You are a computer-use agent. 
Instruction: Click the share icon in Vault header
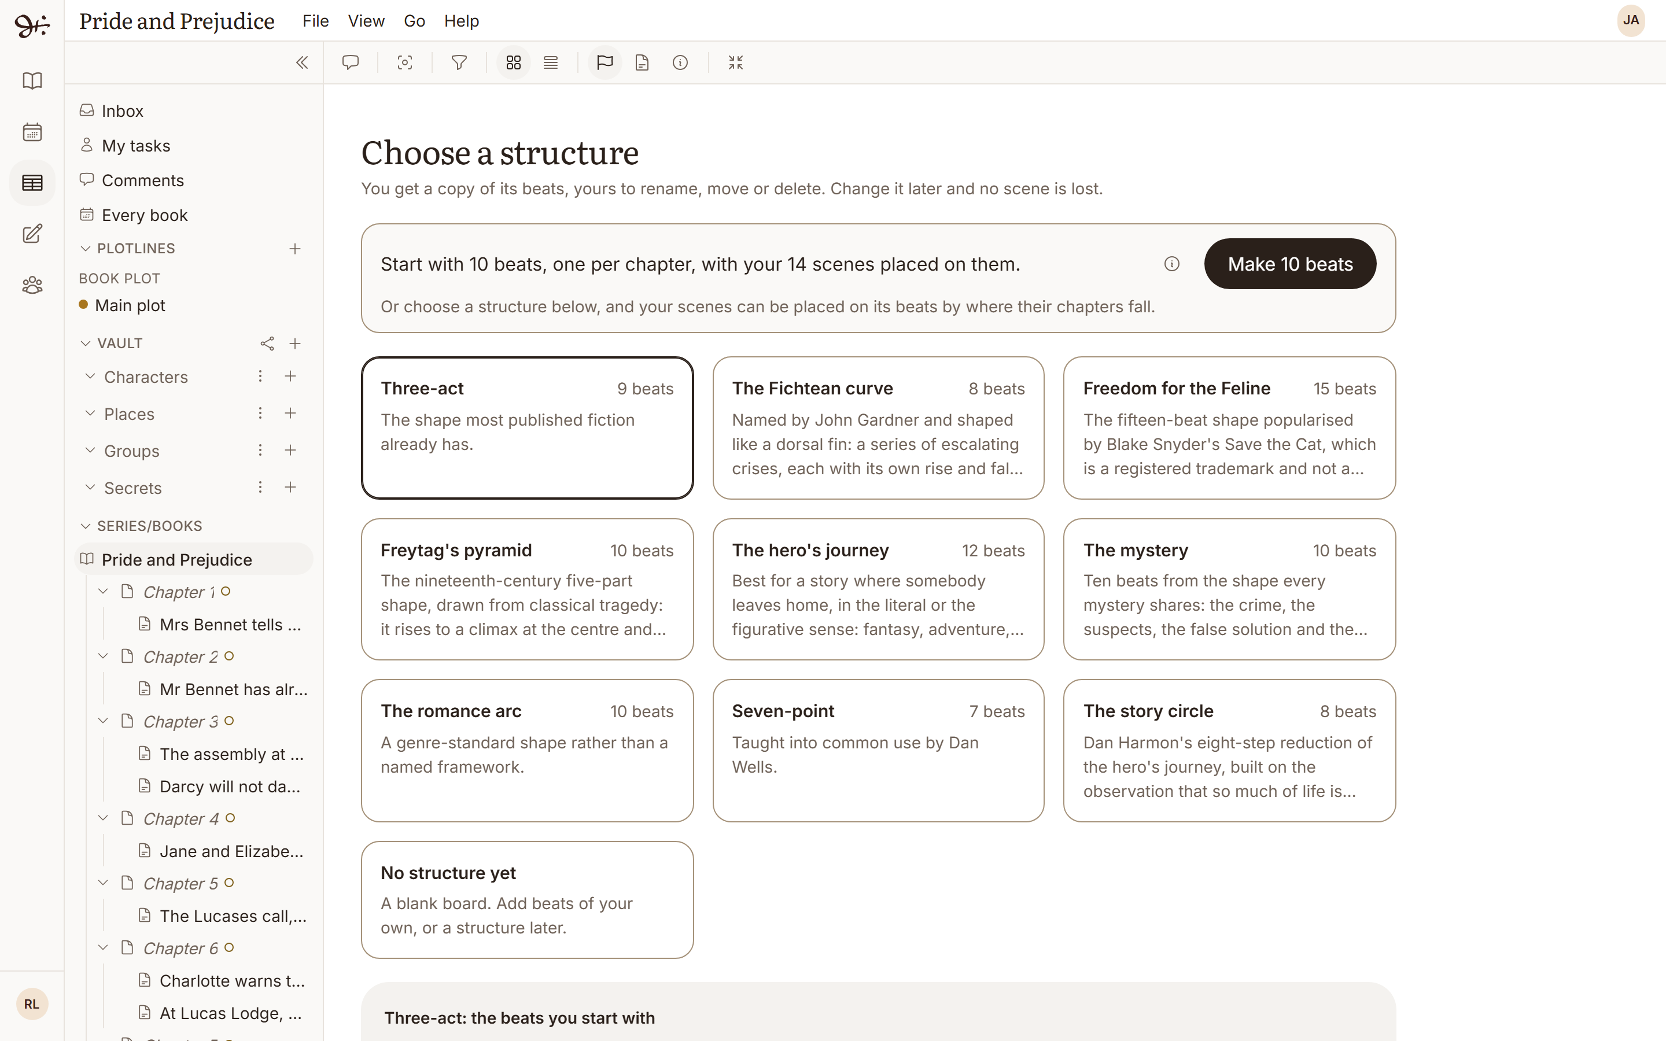tap(267, 344)
